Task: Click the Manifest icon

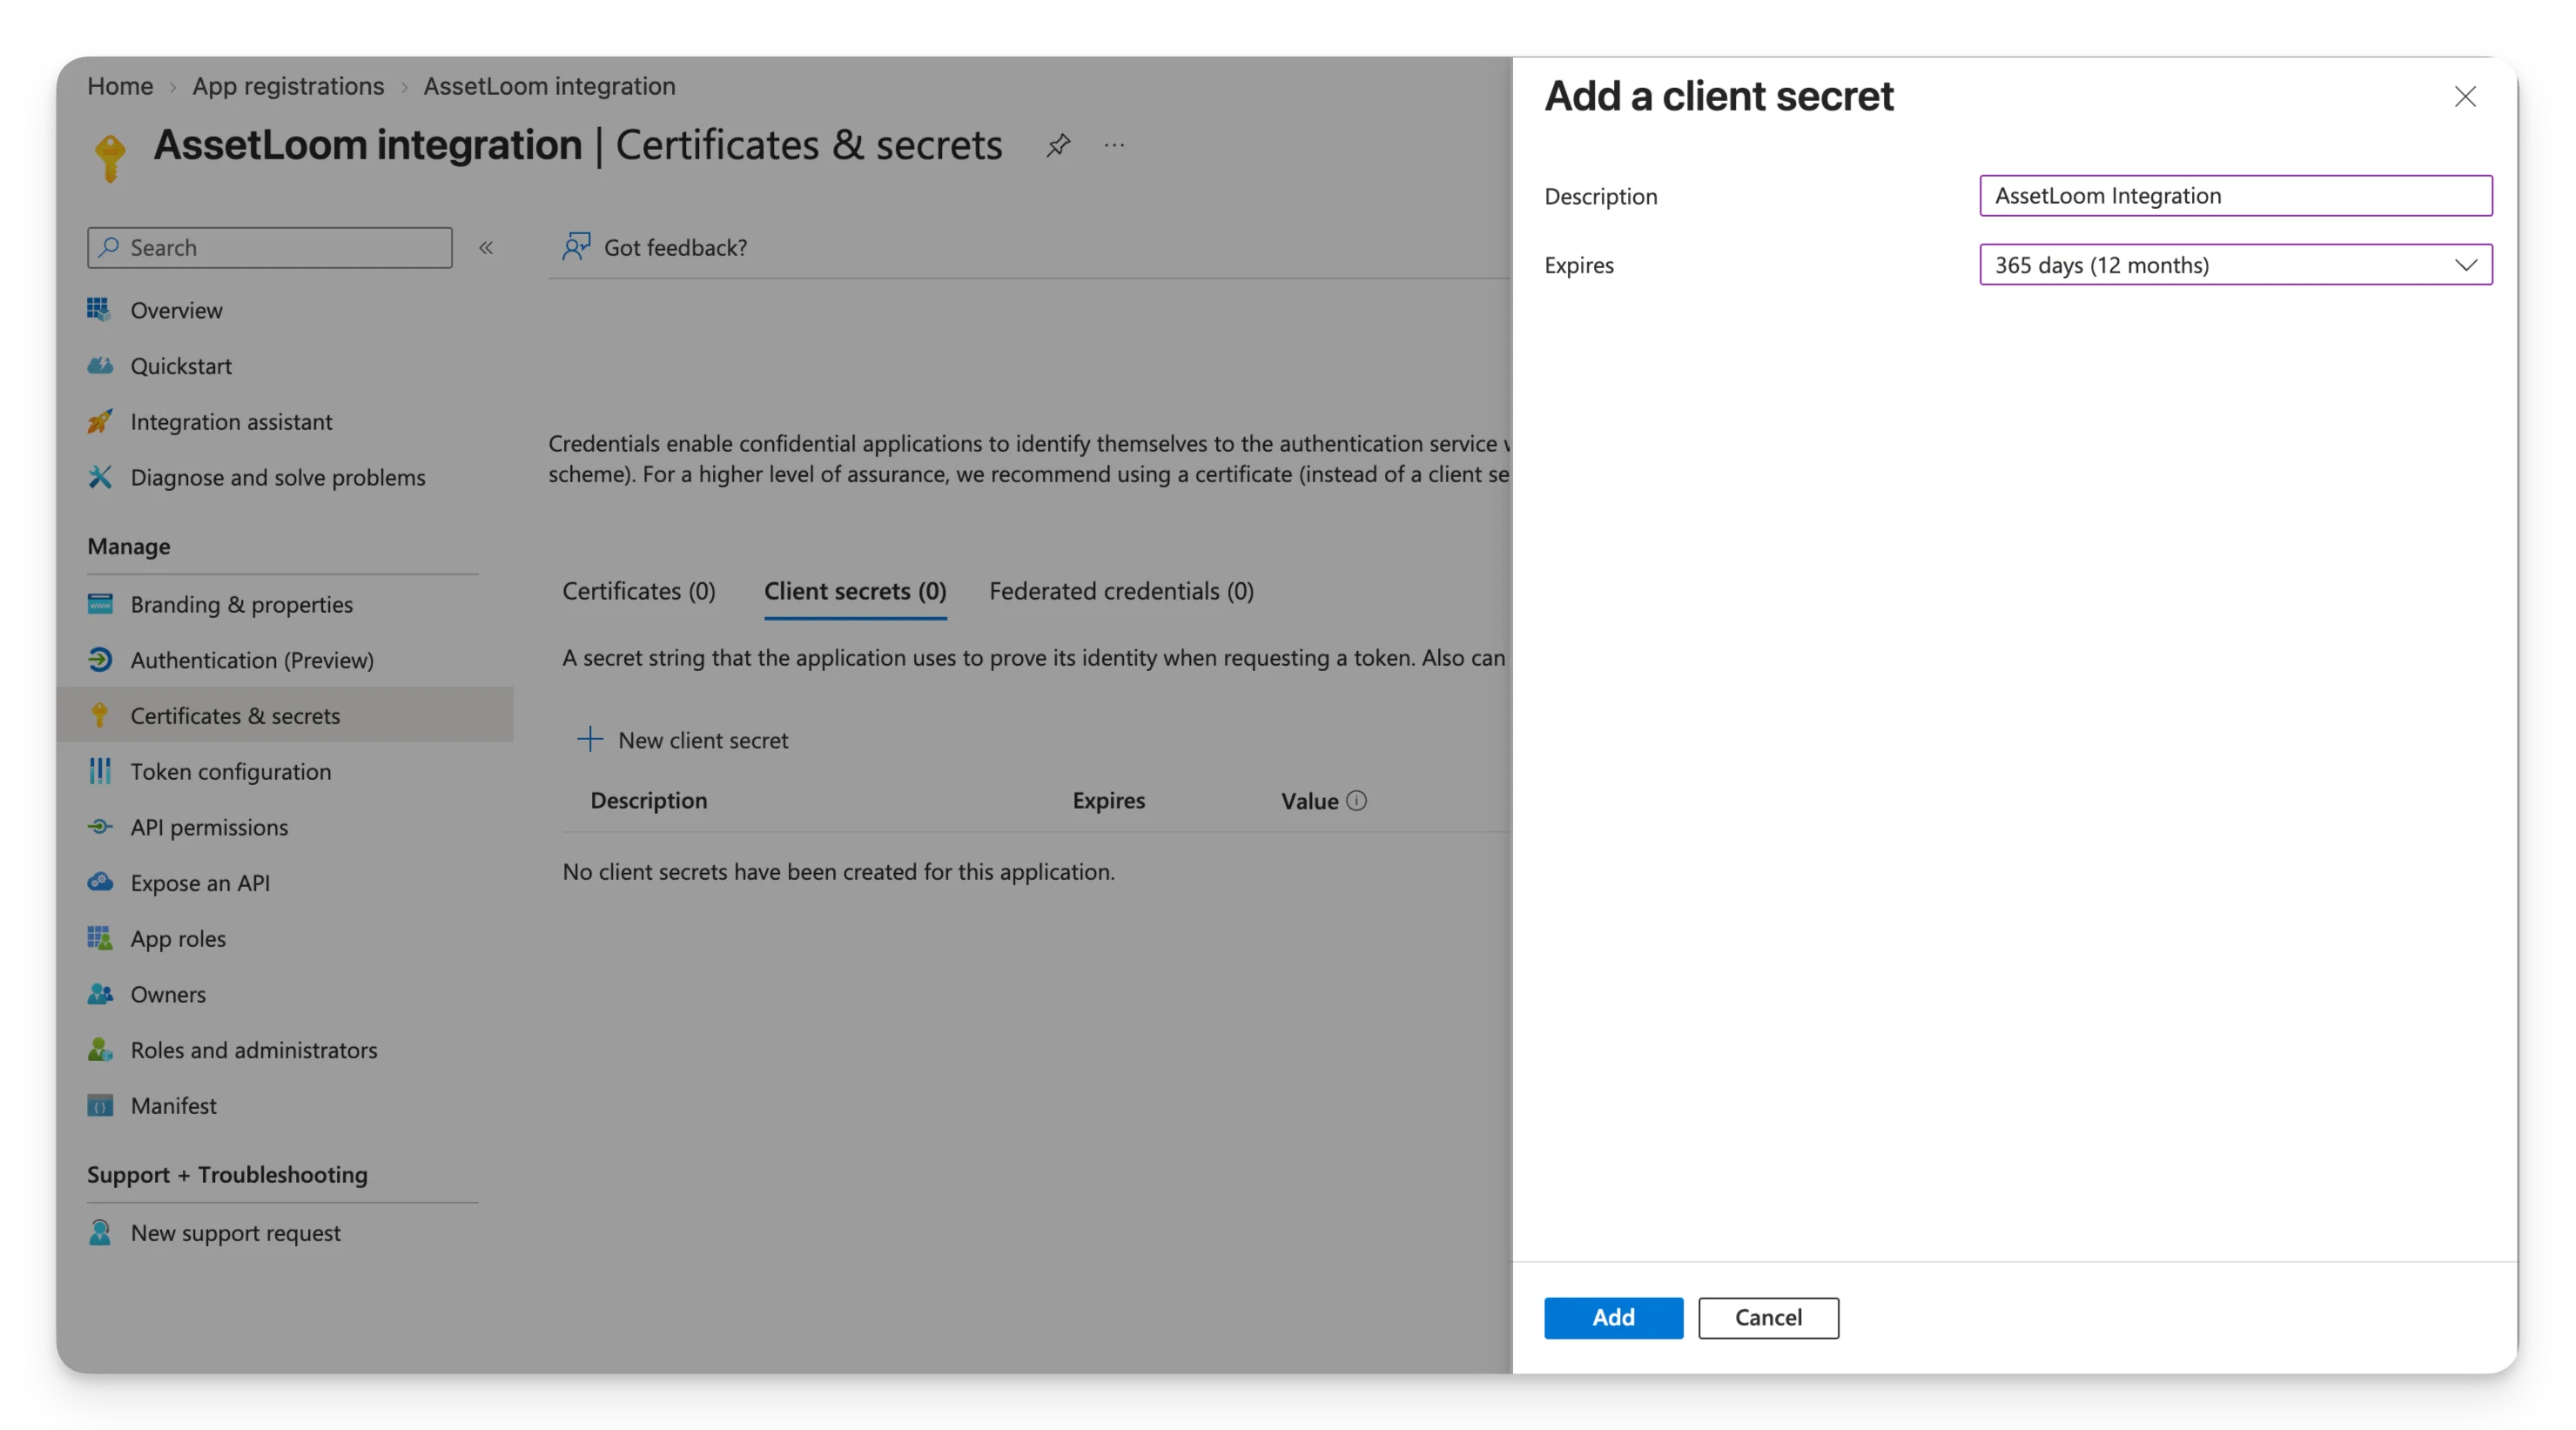Action: pos(99,1105)
